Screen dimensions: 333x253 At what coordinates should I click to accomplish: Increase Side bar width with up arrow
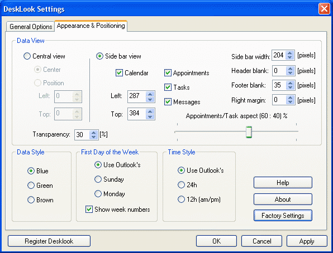[x=289, y=53]
